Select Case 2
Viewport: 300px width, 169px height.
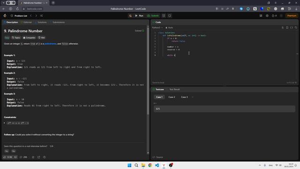(172, 97)
